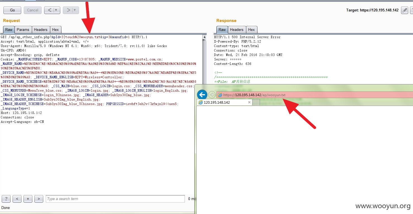This screenshot has width=413, height=214.
Task: Click the Cancel button
Action: 33,10
